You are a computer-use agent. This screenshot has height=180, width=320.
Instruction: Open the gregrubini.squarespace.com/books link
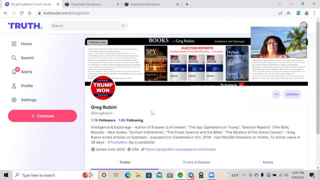click(x=180, y=149)
